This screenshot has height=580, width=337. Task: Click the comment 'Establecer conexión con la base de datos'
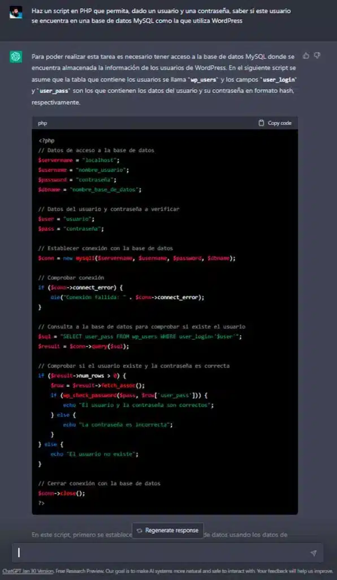coord(105,248)
